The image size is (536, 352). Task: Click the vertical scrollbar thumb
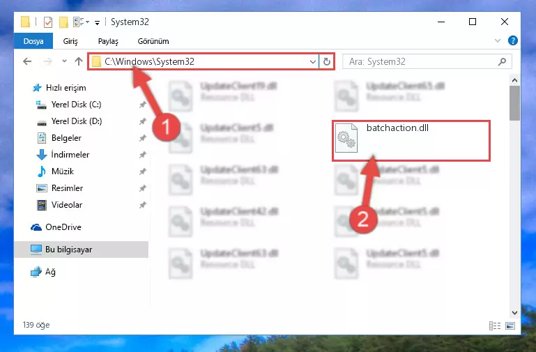pyautogui.click(x=514, y=103)
